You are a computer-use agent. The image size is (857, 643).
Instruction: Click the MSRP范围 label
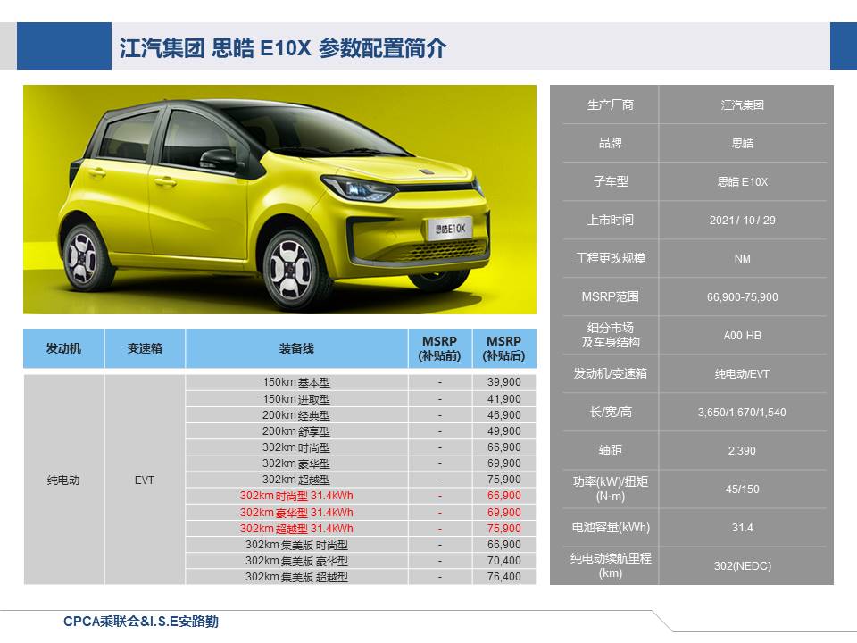click(x=611, y=296)
